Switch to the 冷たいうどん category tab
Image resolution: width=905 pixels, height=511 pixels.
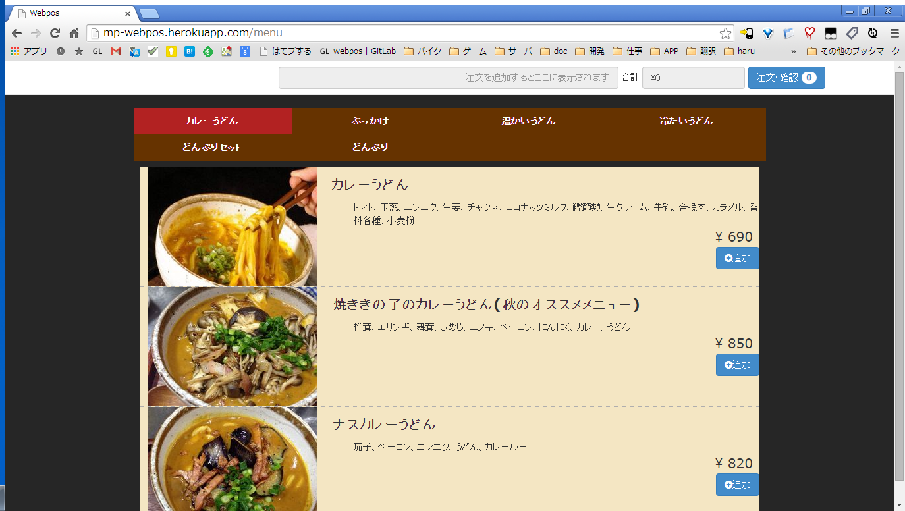(686, 121)
